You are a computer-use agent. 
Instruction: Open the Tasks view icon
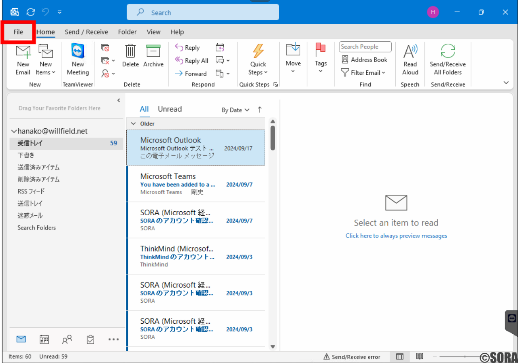tap(90, 339)
